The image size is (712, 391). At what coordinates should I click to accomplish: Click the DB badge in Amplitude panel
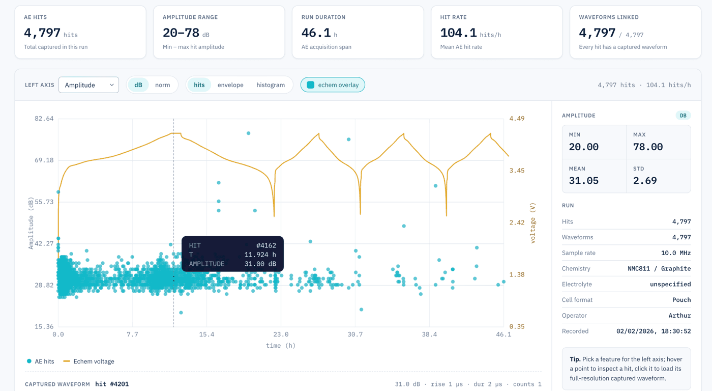683,116
